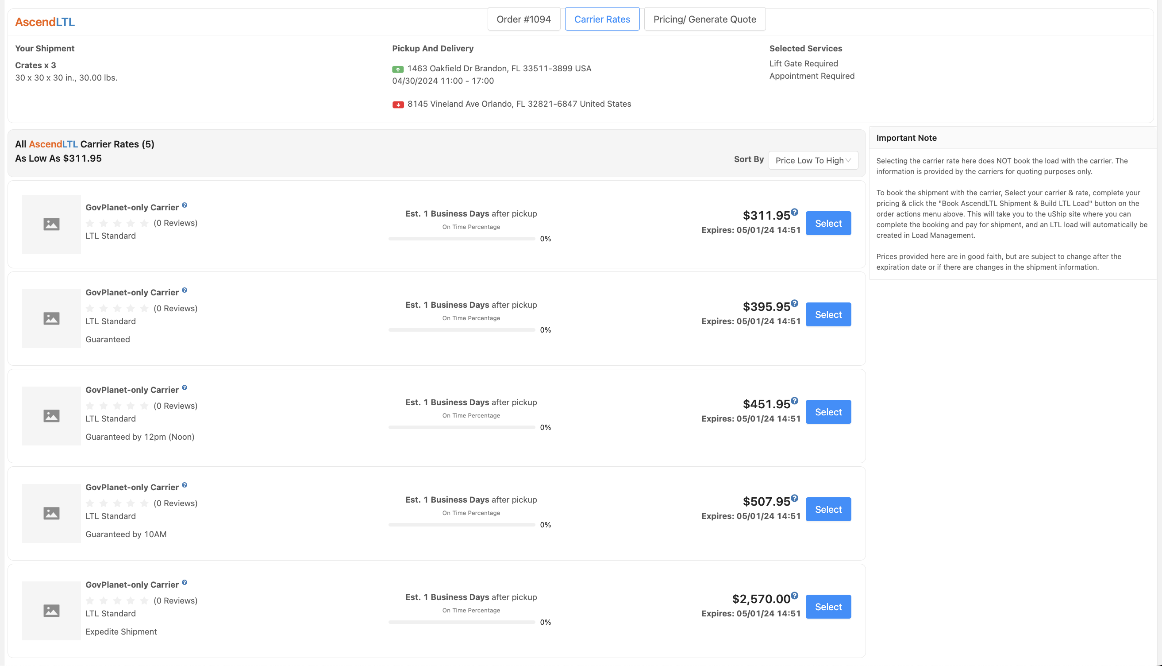Switch to Order #1094 tab

523,19
